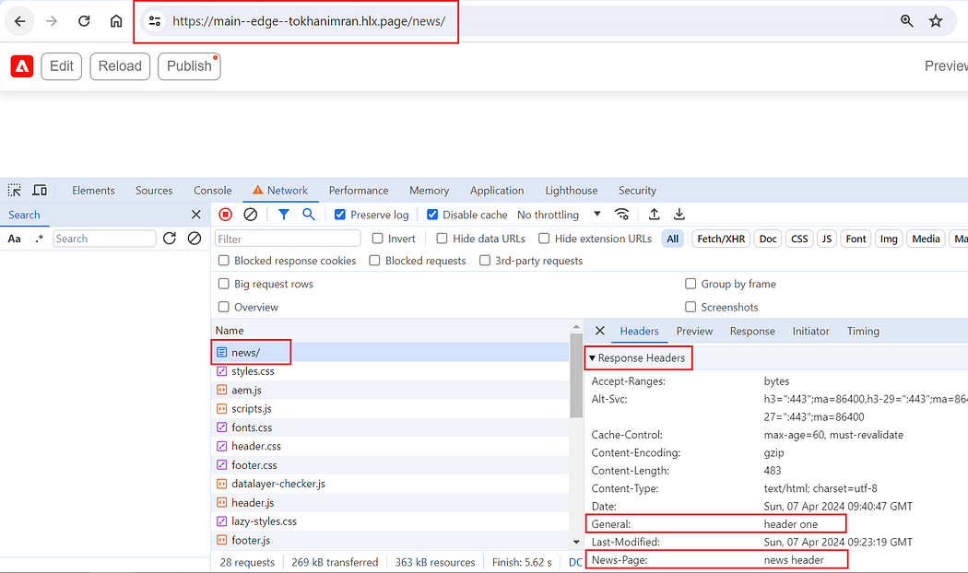Open the network conditions wifi icon

pyautogui.click(x=621, y=214)
